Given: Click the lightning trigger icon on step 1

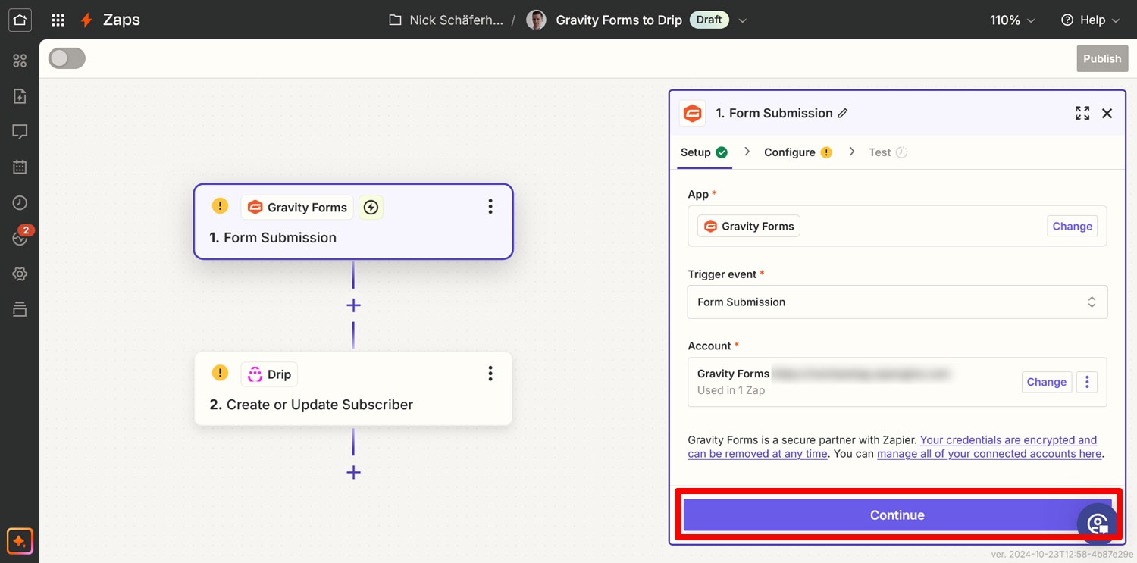Looking at the screenshot, I should [x=371, y=207].
